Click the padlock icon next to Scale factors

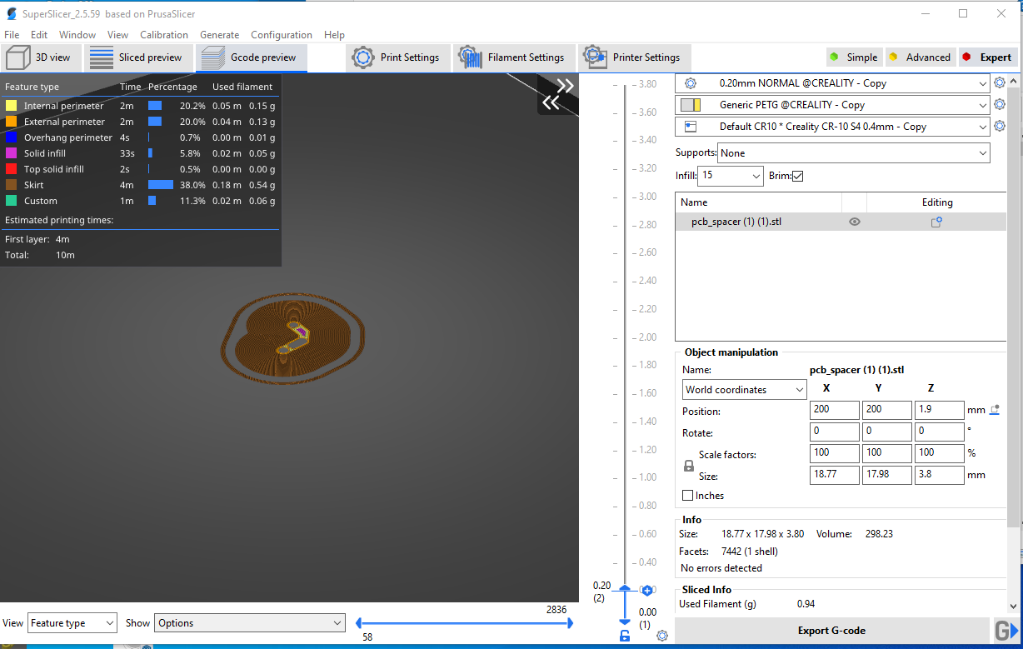686,466
